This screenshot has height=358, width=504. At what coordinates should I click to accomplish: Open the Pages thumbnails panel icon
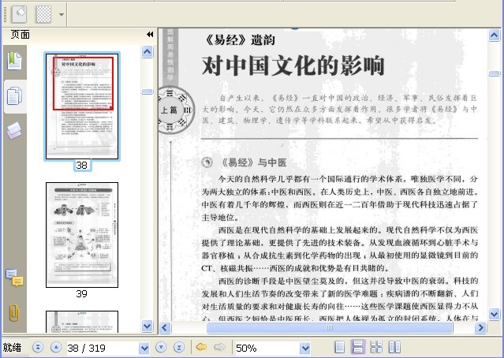point(14,95)
